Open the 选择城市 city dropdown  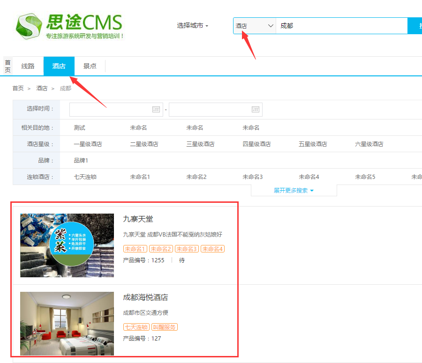192,26
